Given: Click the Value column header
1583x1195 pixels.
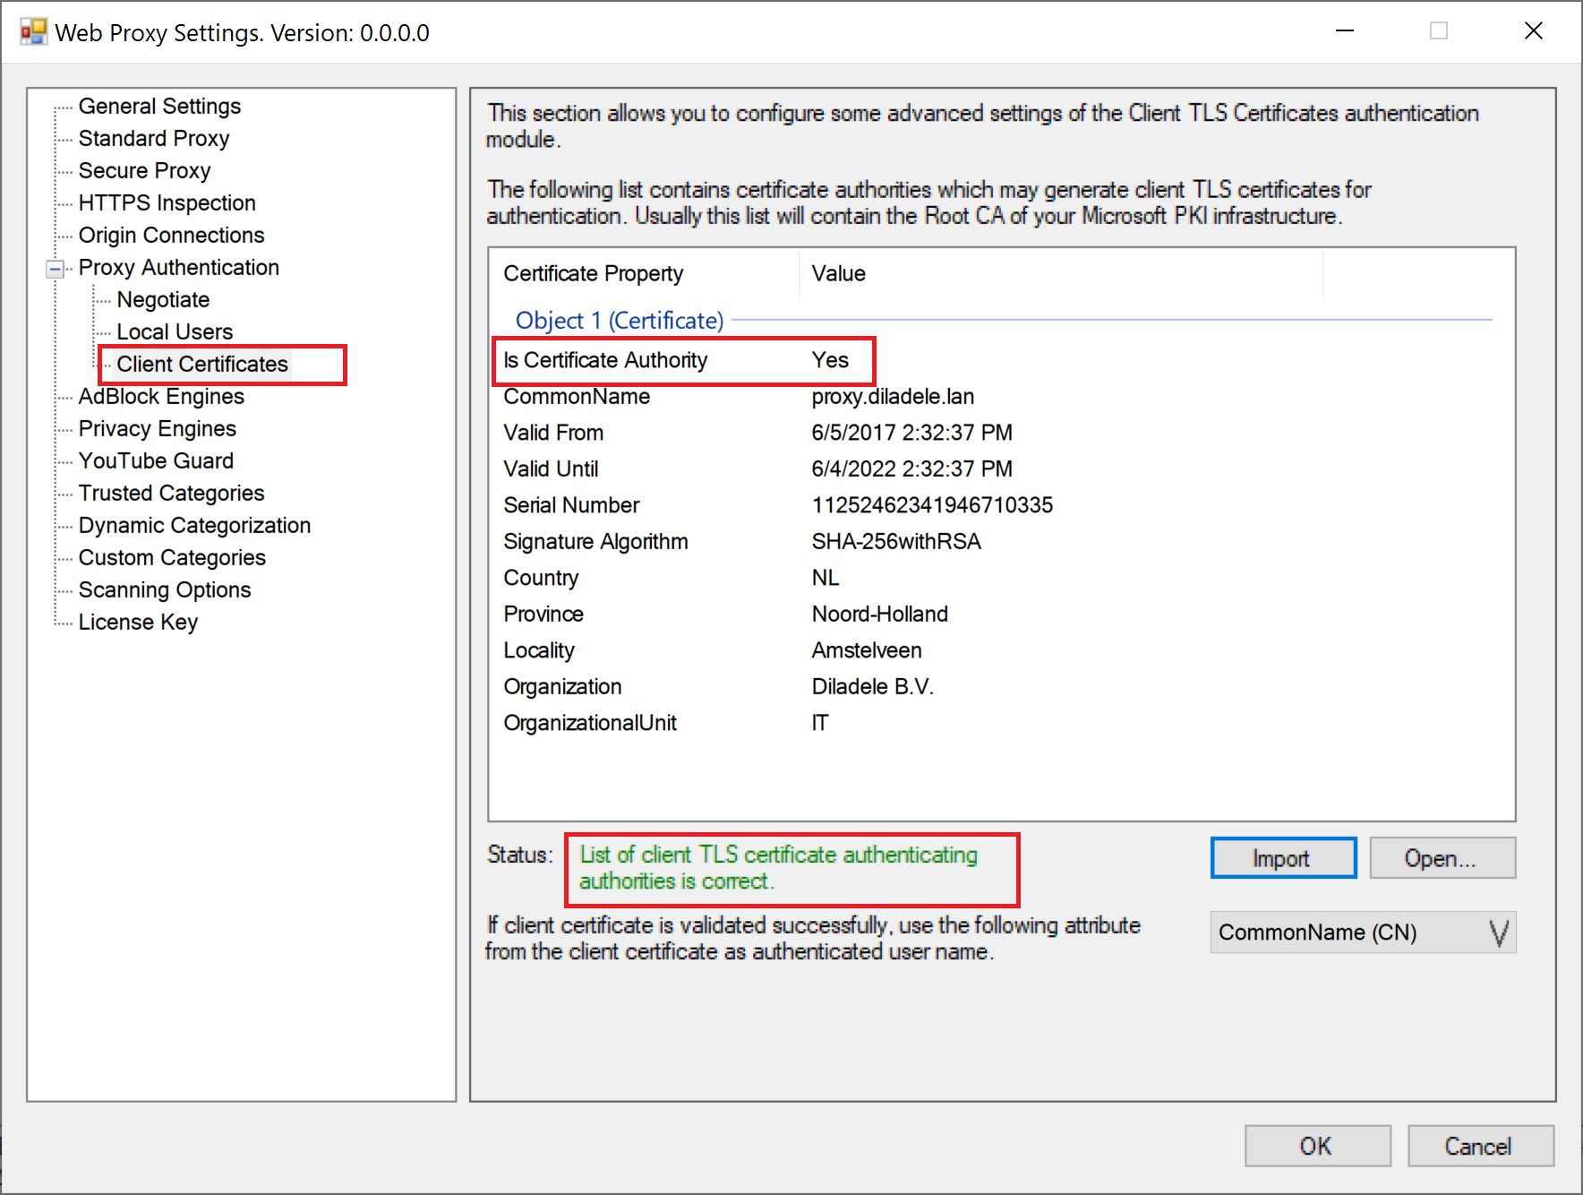Looking at the screenshot, I should coord(1060,273).
